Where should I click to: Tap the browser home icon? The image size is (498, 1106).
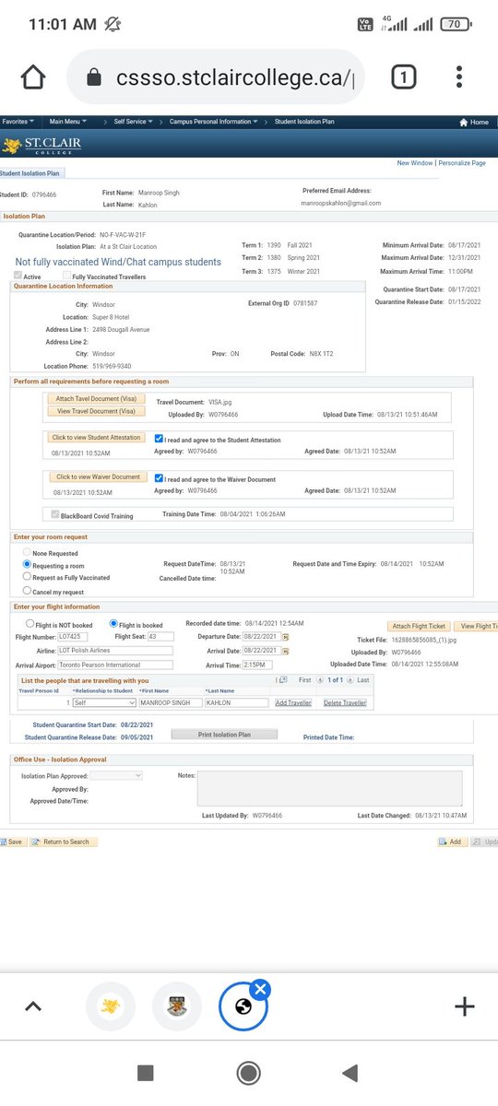33,77
